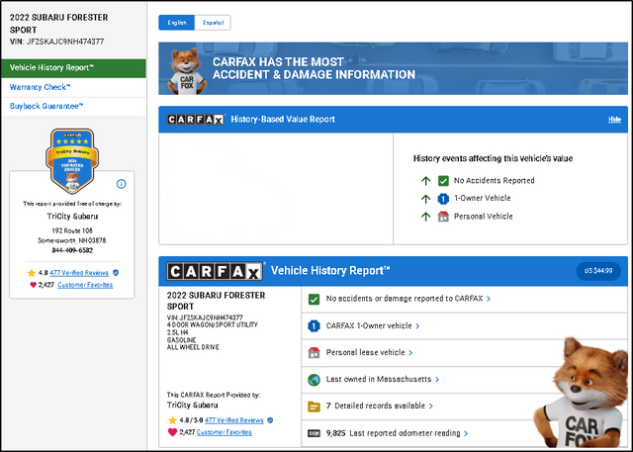This screenshot has width=633, height=452.
Task: Click odometer icon beside 9,825 reading
Action: [x=314, y=433]
